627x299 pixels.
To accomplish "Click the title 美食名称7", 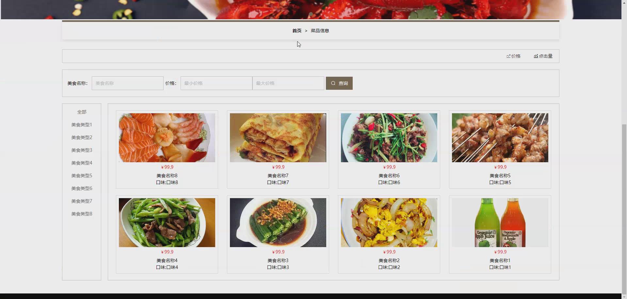I will click(278, 176).
